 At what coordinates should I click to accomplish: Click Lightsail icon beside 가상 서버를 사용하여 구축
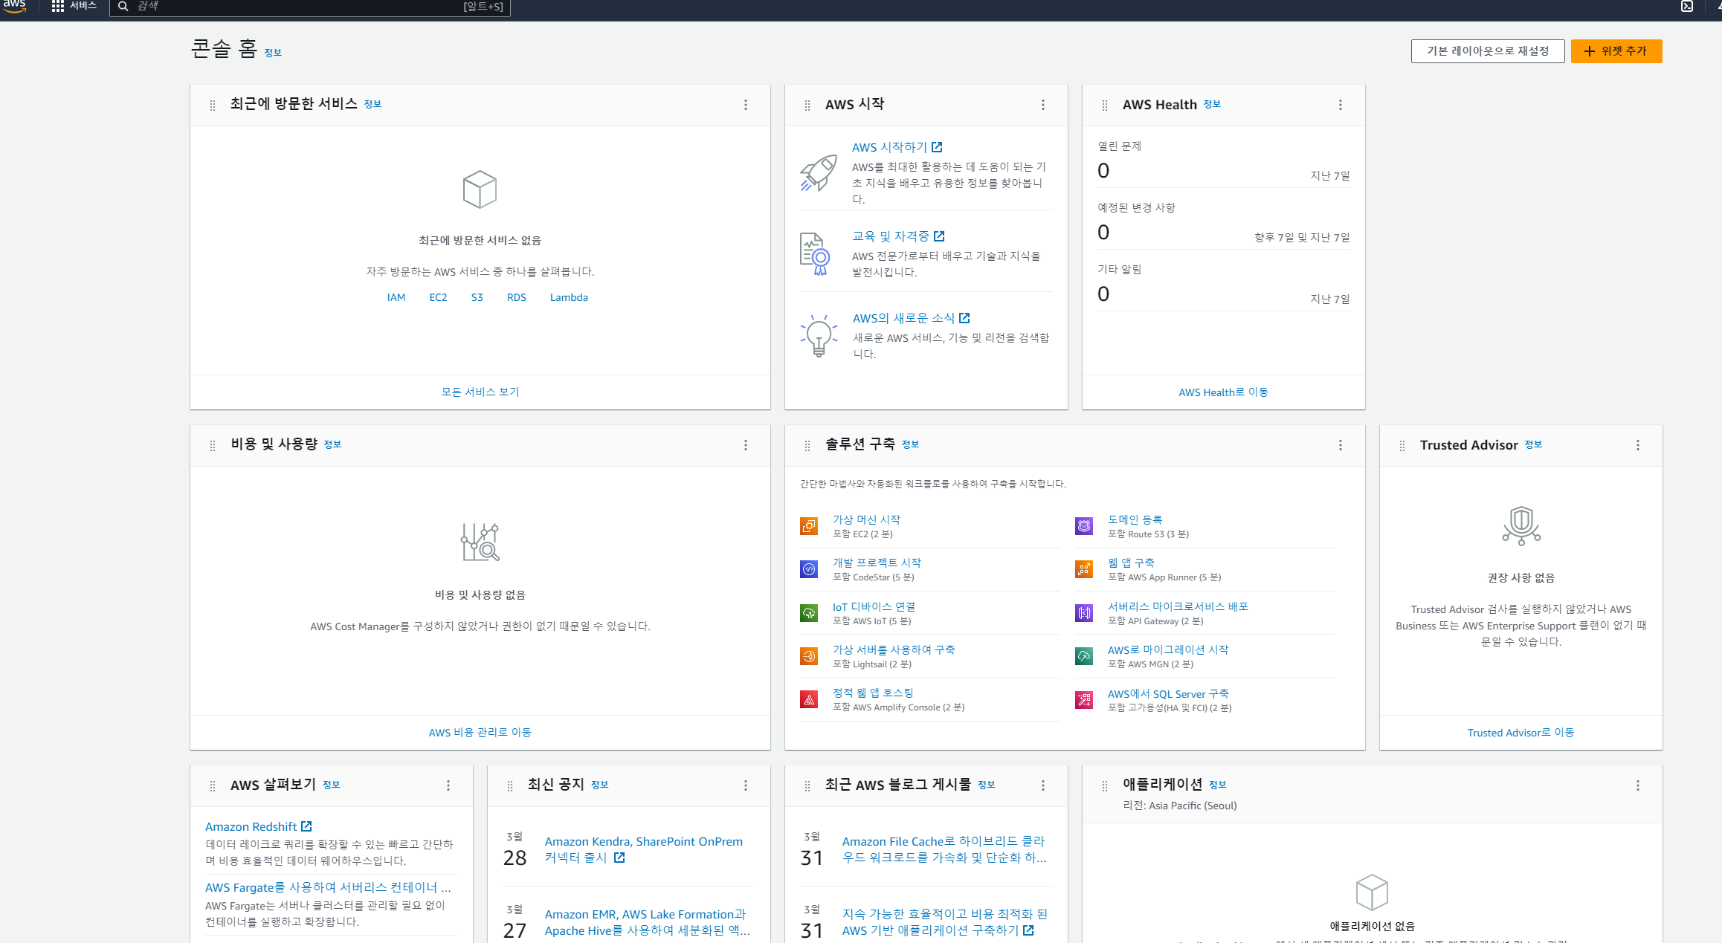point(809,656)
